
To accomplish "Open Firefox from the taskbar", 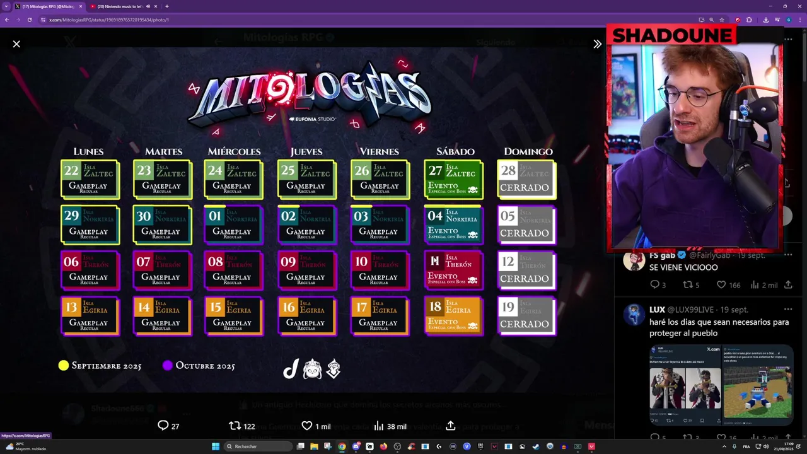I will [x=383, y=446].
